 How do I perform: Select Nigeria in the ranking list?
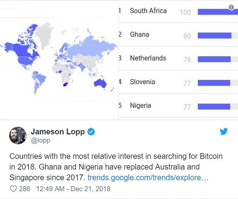click(x=141, y=106)
